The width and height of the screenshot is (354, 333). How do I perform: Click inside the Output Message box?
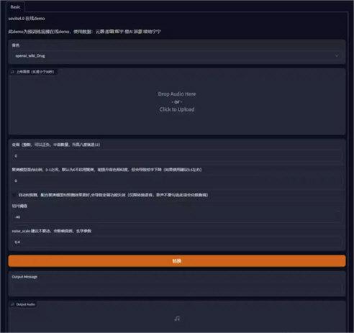(177, 287)
